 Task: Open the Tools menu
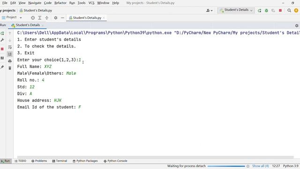[82, 3]
